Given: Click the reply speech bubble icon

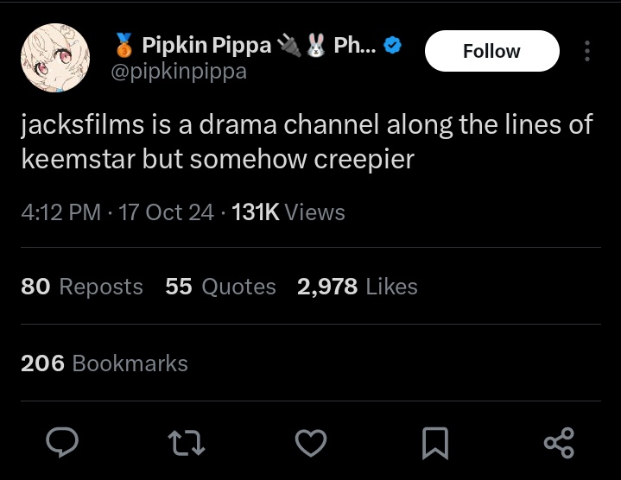Looking at the screenshot, I should [62, 442].
